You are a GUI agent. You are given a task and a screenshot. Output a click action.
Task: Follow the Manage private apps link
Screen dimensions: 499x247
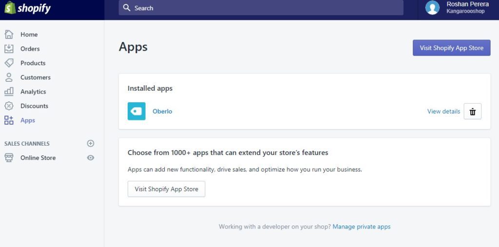coord(362,227)
